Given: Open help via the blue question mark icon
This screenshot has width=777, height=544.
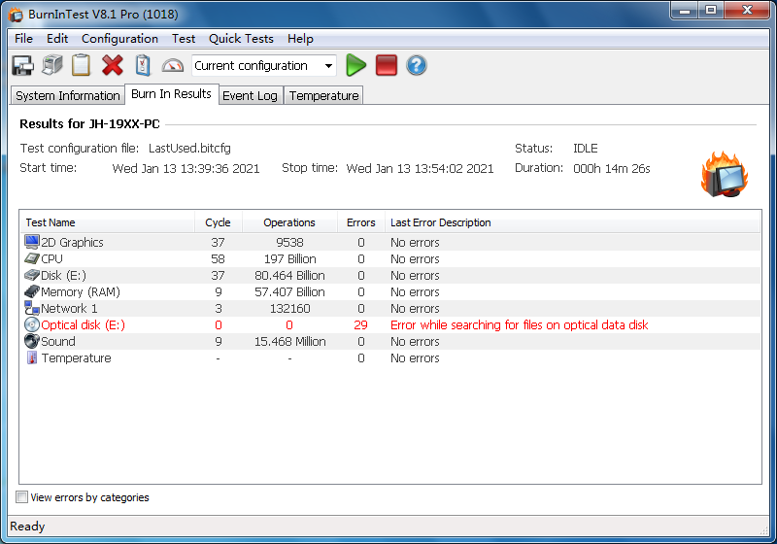Looking at the screenshot, I should [x=417, y=65].
